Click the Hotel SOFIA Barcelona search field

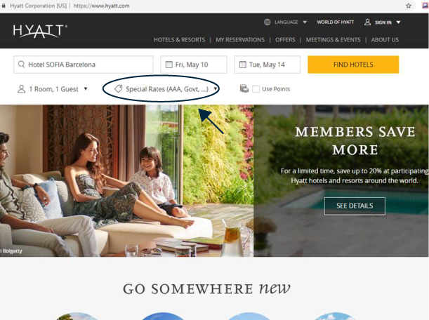coord(84,65)
